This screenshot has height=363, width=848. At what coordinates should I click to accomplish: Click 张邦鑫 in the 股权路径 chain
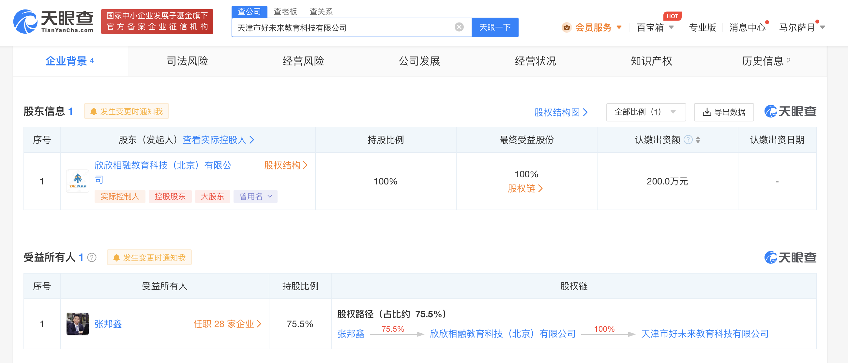pyautogui.click(x=351, y=334)
